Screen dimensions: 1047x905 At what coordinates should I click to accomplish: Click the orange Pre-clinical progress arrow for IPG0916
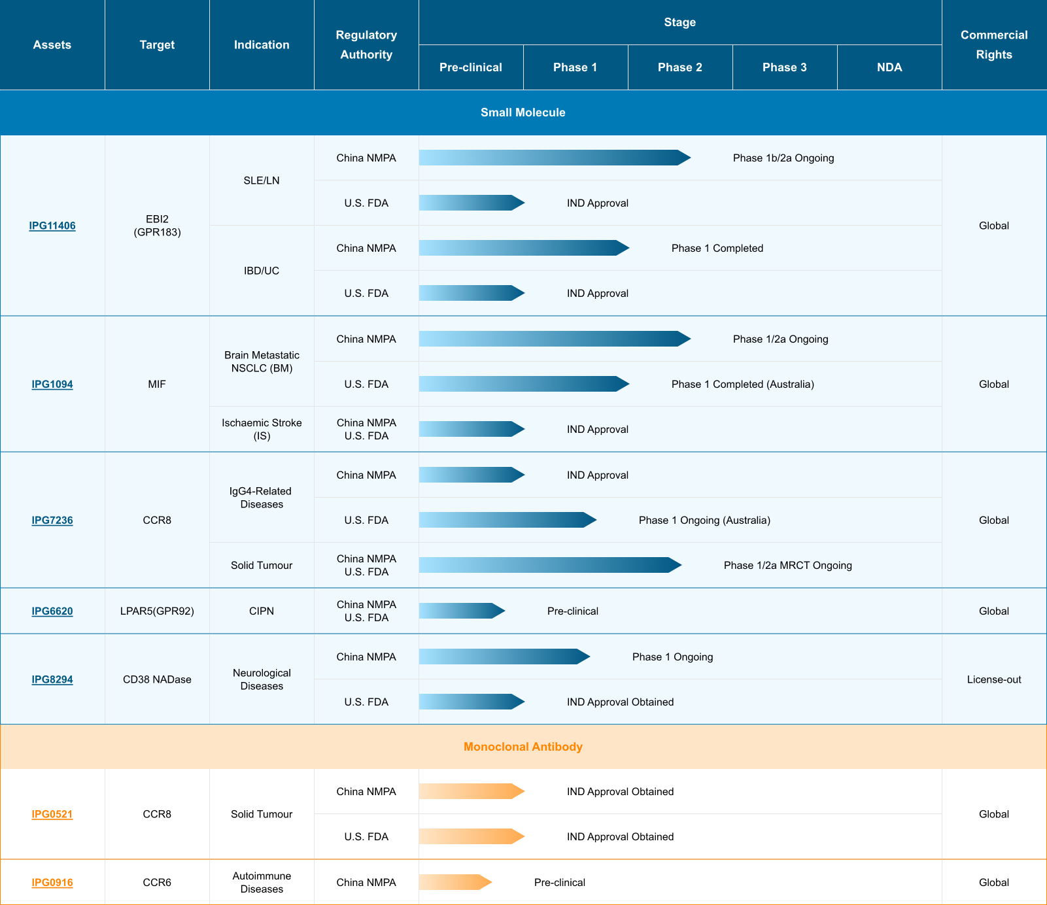click(x=455, y=882)
